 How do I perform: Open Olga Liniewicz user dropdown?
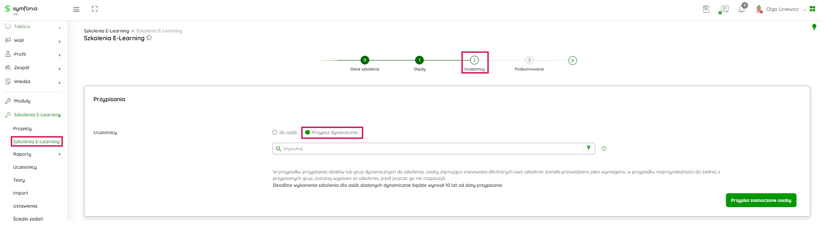(x=782, y=9)
